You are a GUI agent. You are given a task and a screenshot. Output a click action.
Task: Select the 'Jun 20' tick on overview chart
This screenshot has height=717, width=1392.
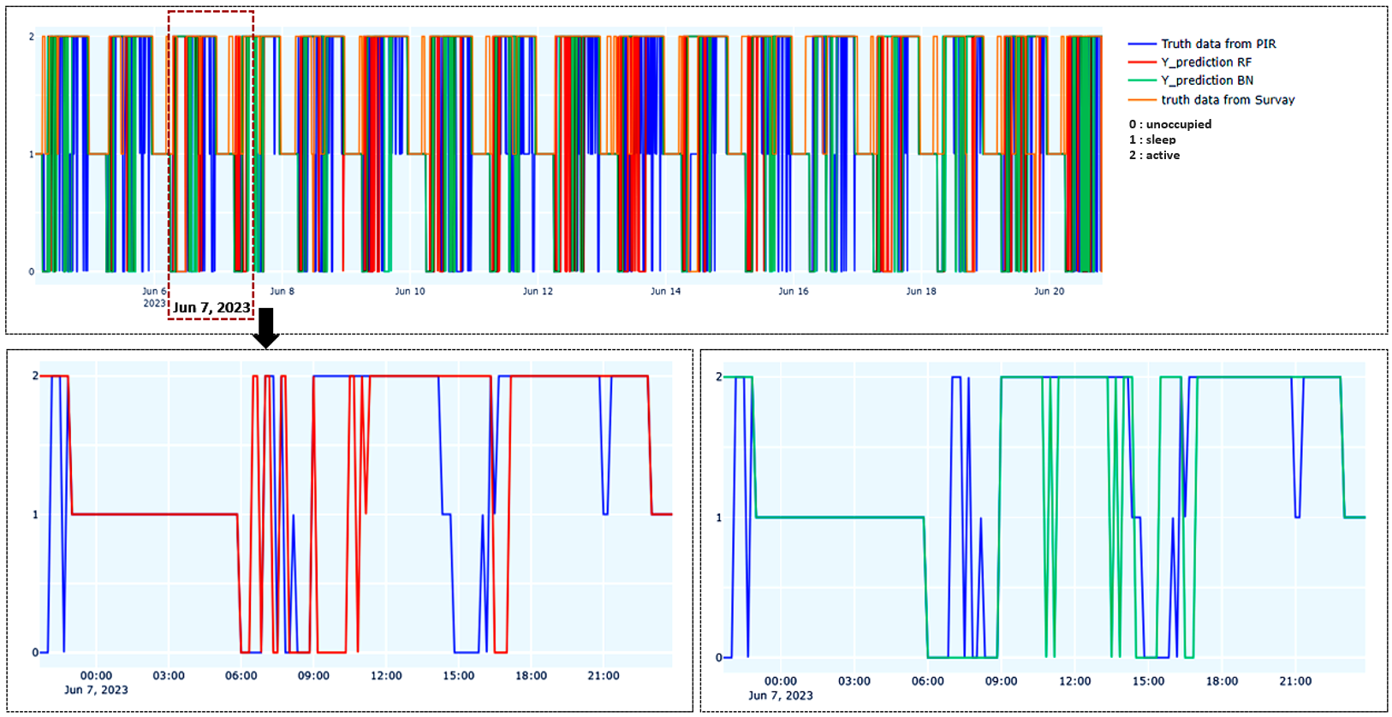1049,291
